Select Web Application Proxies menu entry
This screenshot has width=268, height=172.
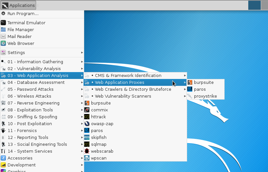(x=135, y=83)
